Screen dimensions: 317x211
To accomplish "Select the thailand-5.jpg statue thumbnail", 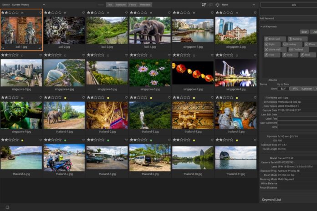I will point(236,116).
